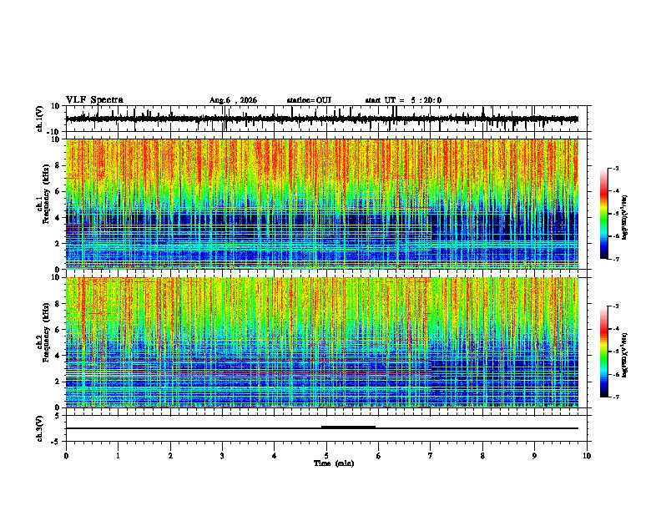
Task: Click the ch.1 spectrogram color scale bar
Action: [604, 213]
